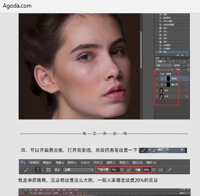Screen dimensions: 200x196
Task: Filter layers by pixel layer icon
Action: point(170,62)
